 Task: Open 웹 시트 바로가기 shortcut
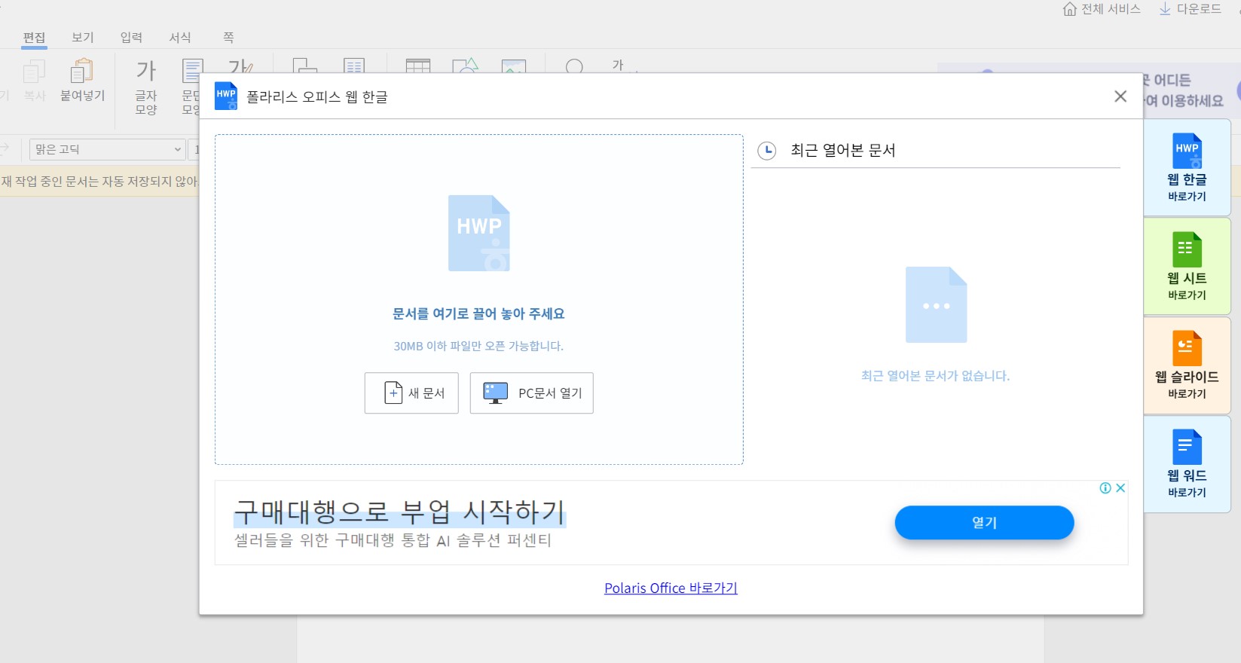click(1187, 266)
